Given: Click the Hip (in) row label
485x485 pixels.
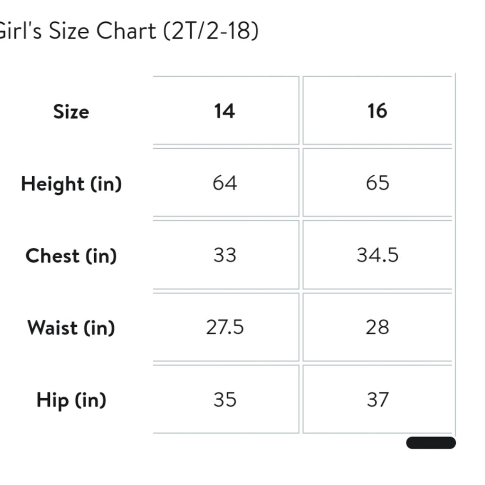Looking at the screenshot, I should 71,400.
